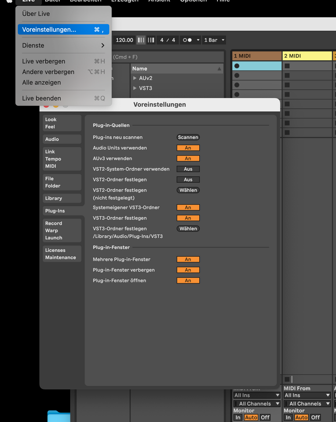Open the File Folder preferences tab
336x422 pixels.
62,182
